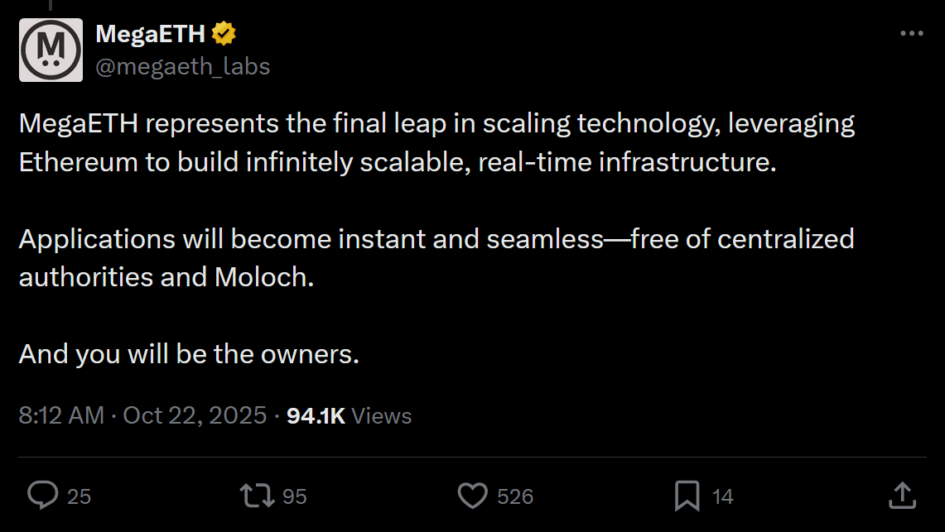Image resolution: width=945 pixels, height=532 pixels.
Task: Click the bookmark count of 14
Action: [722, 496]
